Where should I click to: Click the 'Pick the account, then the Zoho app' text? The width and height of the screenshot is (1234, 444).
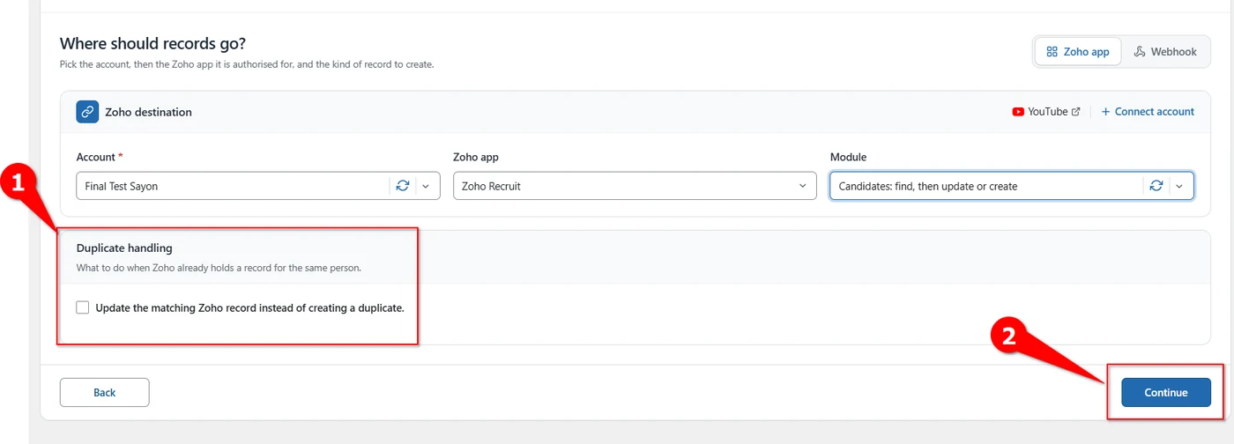click(x=247, y=64)
